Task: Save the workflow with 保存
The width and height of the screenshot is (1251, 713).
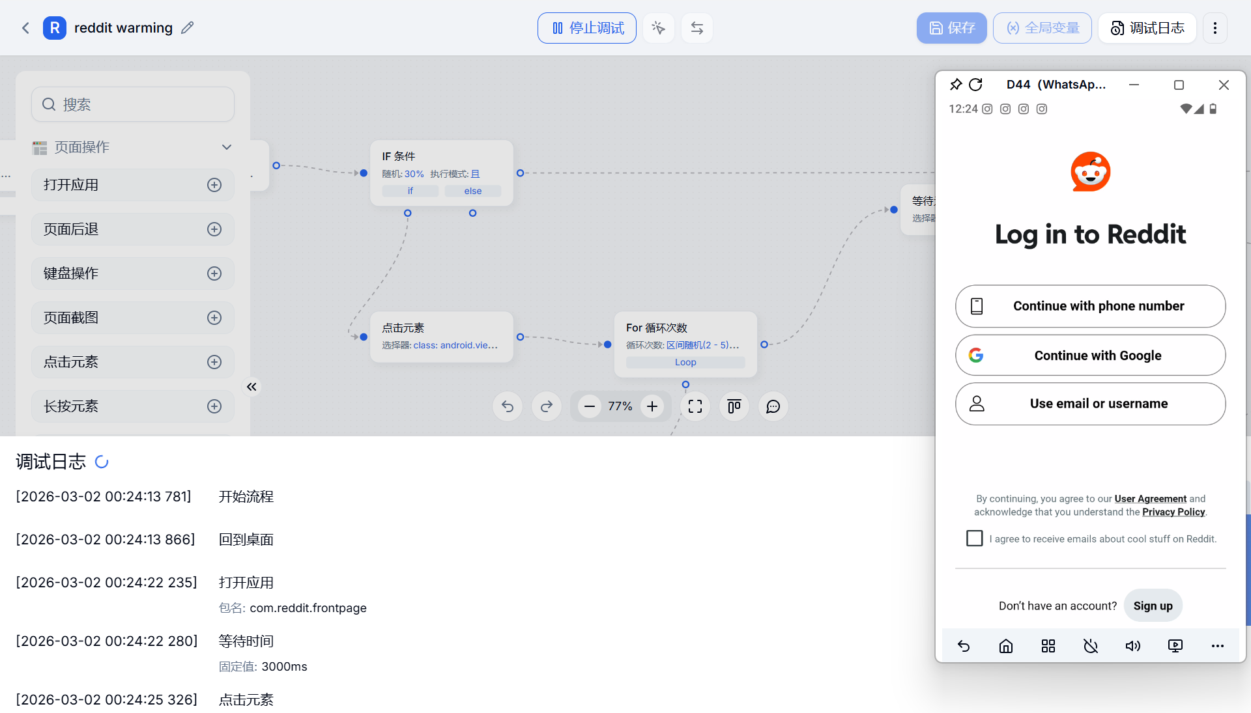Action: click(x=951, y=28)
